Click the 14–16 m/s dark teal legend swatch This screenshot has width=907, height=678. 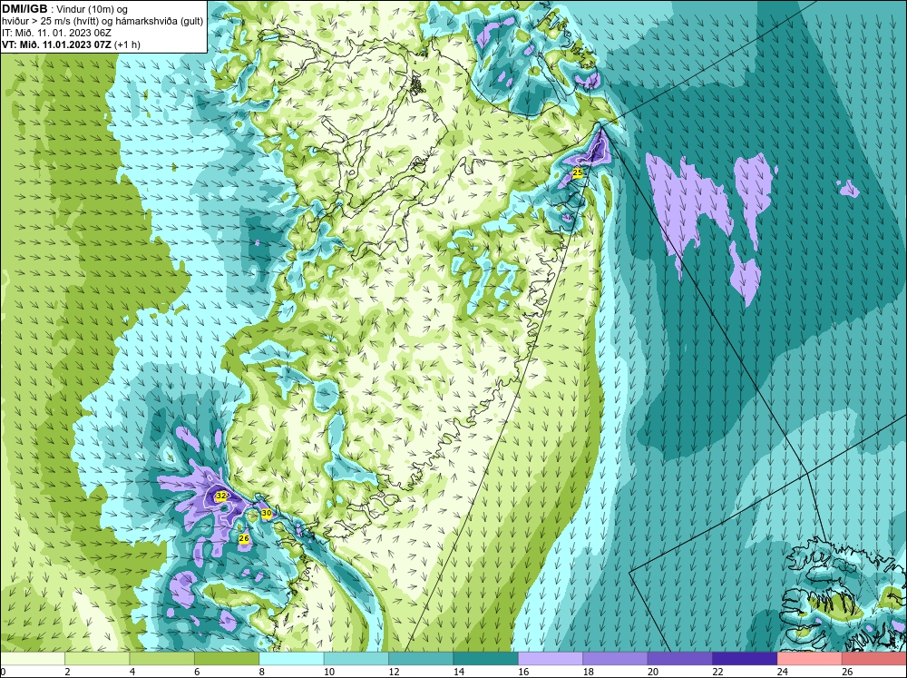(x=486, y=658)
